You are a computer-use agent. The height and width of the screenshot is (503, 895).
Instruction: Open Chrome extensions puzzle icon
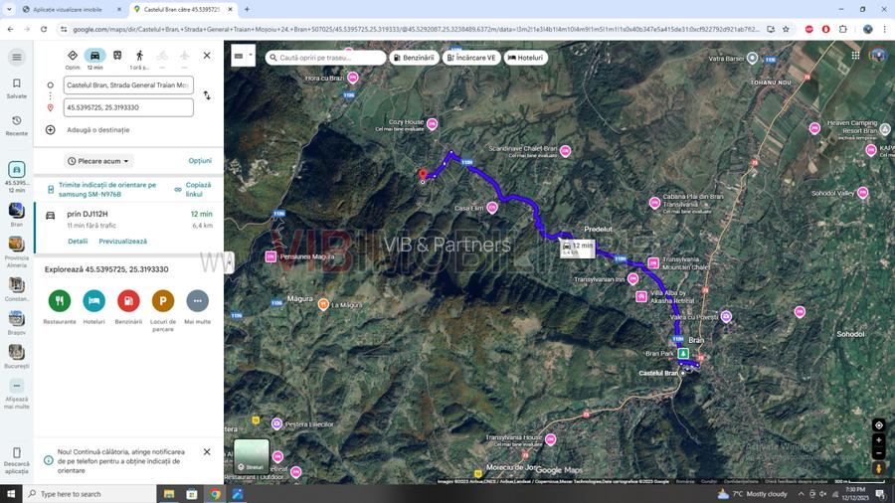coord(843,29)
